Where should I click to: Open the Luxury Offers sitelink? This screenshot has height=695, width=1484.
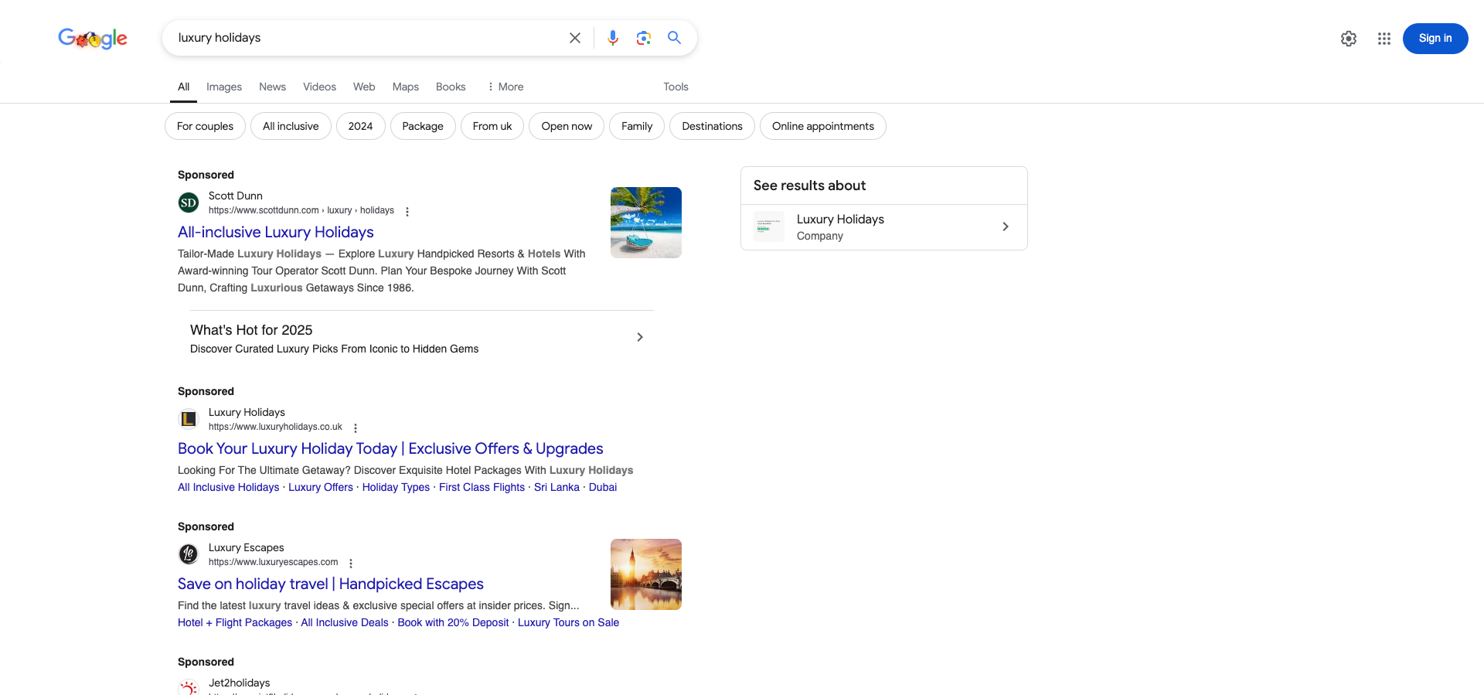click(321, 487)
